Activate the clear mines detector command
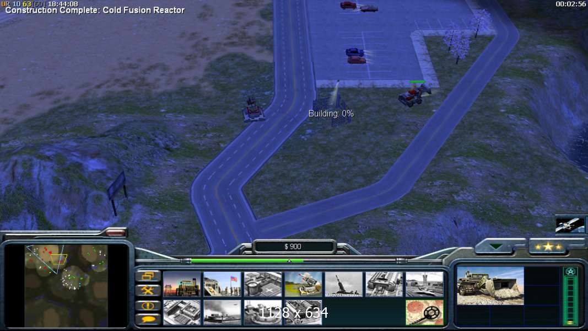 coord(424,312)
